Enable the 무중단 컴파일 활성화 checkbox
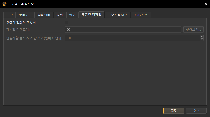The width and height of the screenshot is (210, 117). click(x=67, y=23)
